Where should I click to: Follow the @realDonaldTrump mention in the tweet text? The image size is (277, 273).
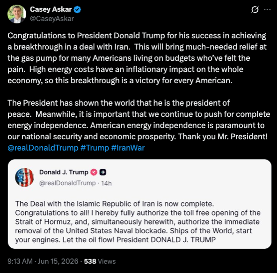[43, 148]
